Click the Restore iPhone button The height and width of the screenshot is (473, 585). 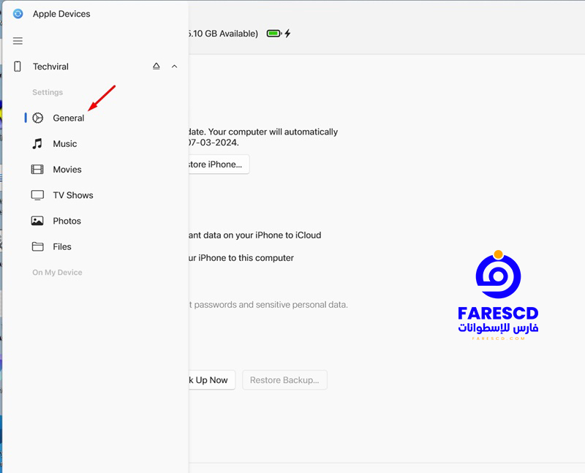coord(219,164)
